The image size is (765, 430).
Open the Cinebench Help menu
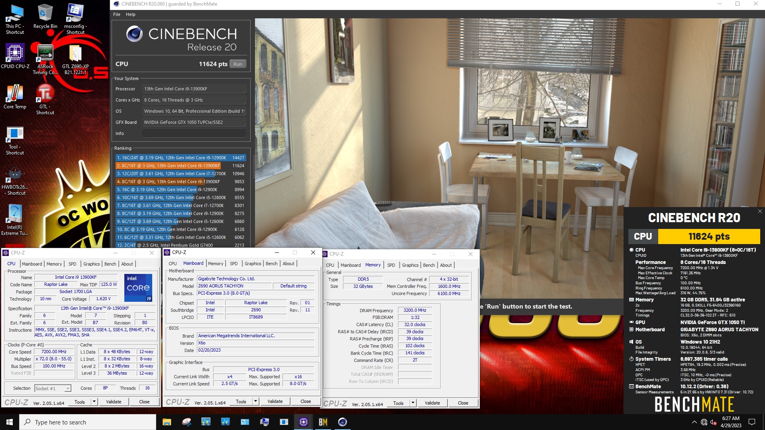pos(131,14)
